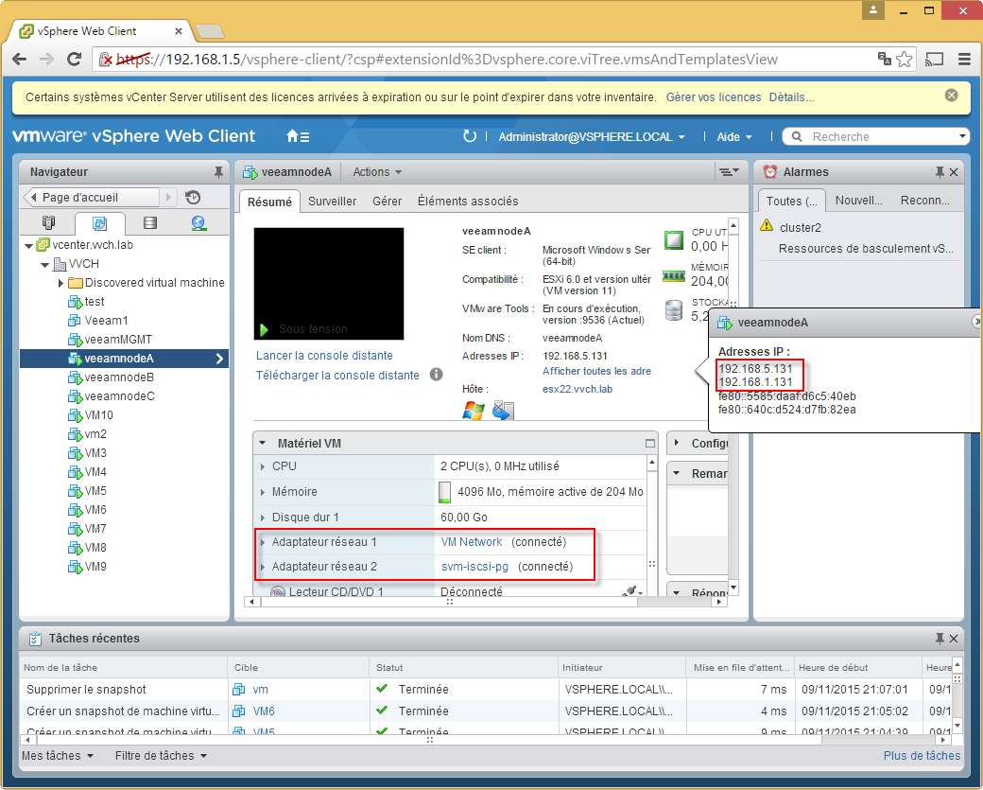Screen dimensions: 983x790
Task: Click Télécharger la console distante link
Action: [x=337, y=376]
